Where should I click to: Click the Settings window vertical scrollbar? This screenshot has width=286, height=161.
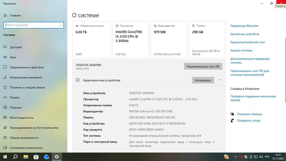click(285, 71)
